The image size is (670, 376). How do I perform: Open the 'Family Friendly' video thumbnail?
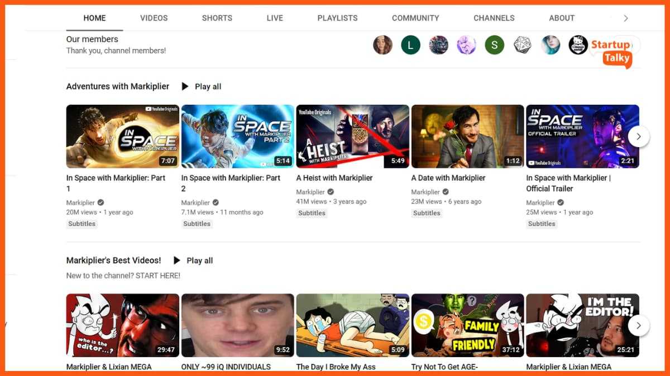(x=467, y=325)
